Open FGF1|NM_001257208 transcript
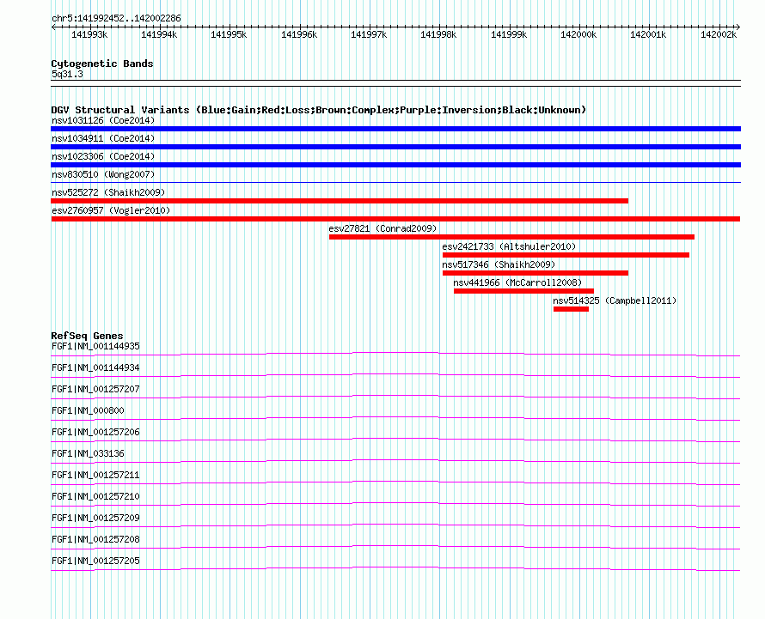Image resolution: width=765 pixels, height=619 pixels. pos(95,539)
